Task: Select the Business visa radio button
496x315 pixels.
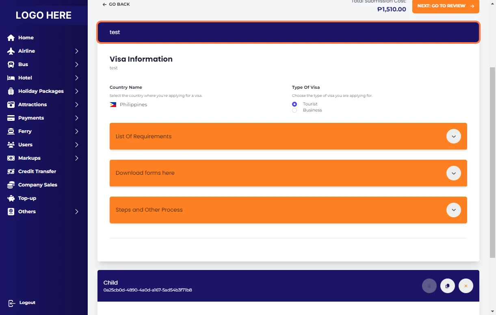Action: pos(295,110)
